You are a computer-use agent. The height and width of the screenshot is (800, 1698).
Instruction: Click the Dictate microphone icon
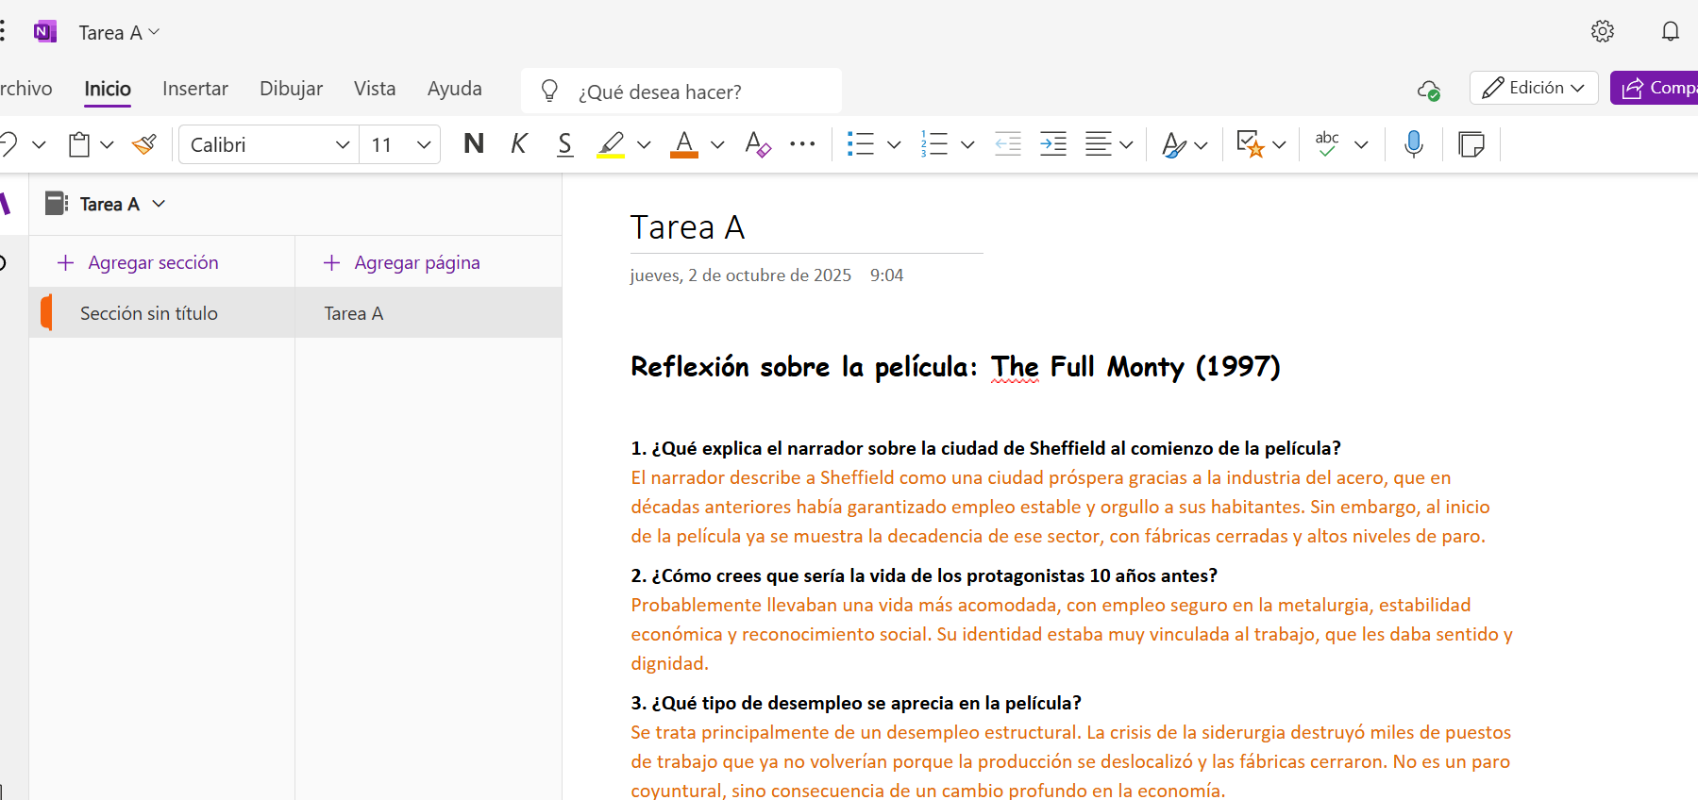1413,144
